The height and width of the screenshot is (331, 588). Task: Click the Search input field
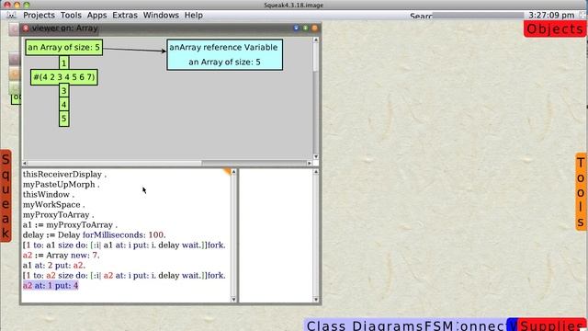click(x=478, y=16)
